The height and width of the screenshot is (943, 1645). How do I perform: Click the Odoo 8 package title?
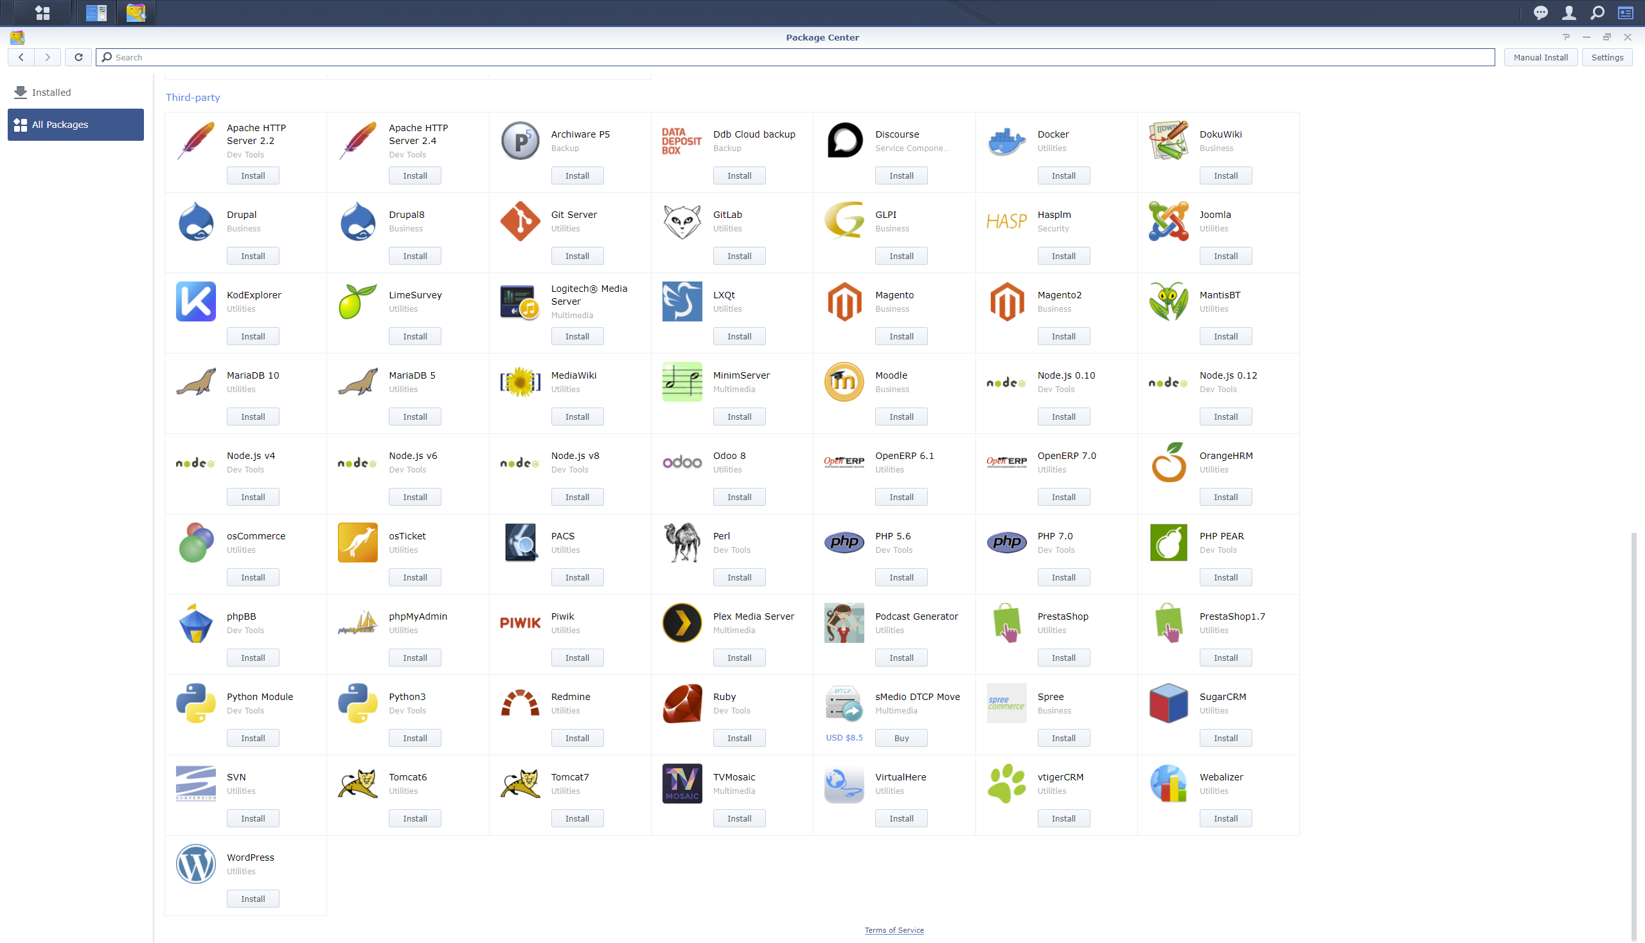729,455
